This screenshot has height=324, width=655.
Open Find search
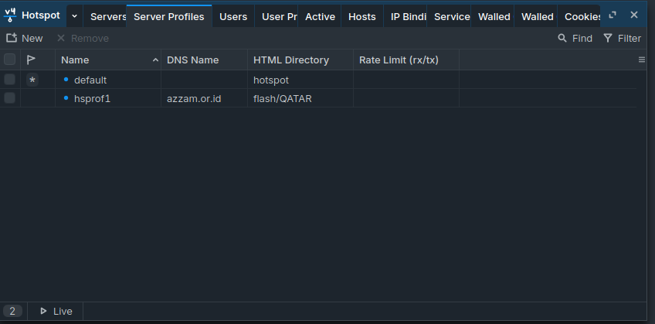point(575,38)
